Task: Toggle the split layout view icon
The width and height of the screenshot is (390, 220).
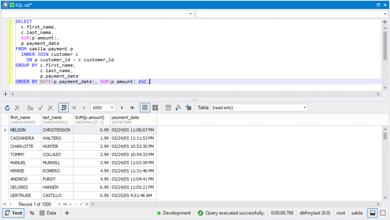Action: click(x=373, y=213)
